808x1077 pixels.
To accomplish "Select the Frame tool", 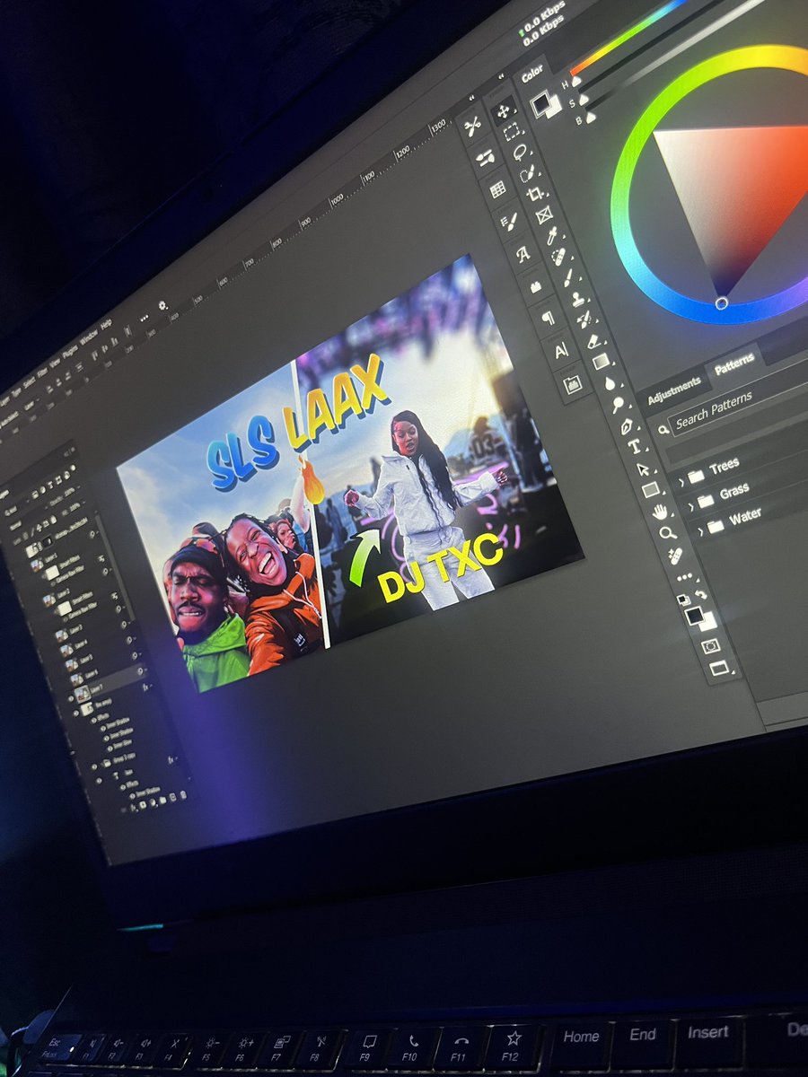I will tap(544, 215).
